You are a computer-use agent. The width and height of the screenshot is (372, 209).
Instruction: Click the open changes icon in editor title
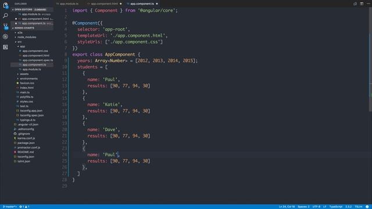(x=355, y=3)
